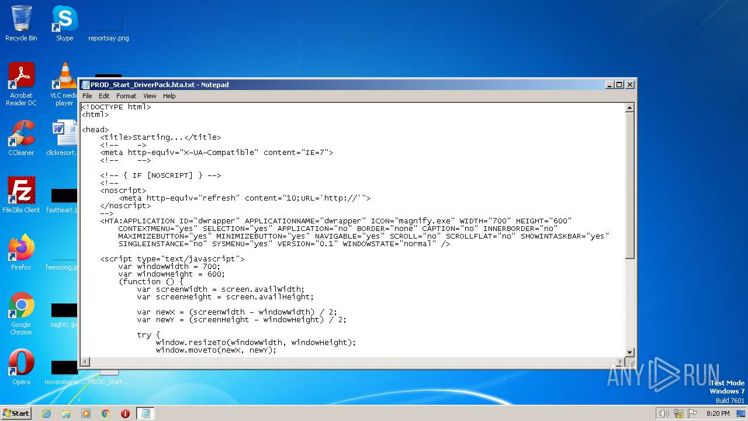This screenshot has height=421, width=748.
Task: Click the '<!DOCTYPE html>' line
Action: point(116,107)
